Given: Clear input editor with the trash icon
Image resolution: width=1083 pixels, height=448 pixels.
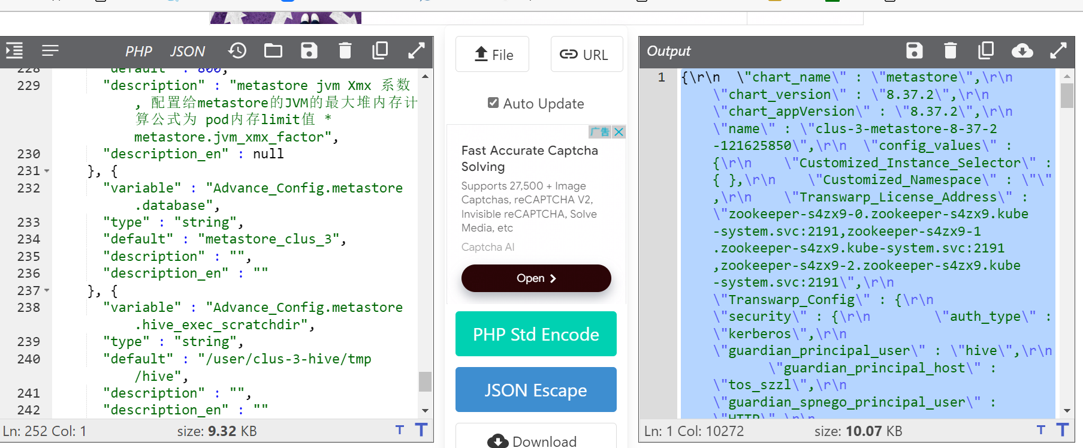Looking at the screenshot, I should click(345, 51).
